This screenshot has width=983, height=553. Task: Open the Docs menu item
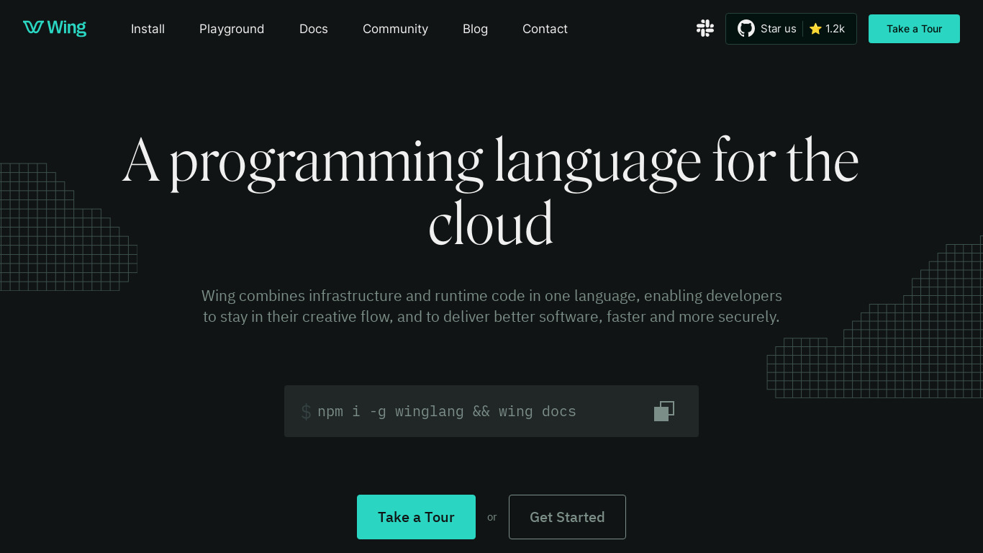tap(314, 29)
